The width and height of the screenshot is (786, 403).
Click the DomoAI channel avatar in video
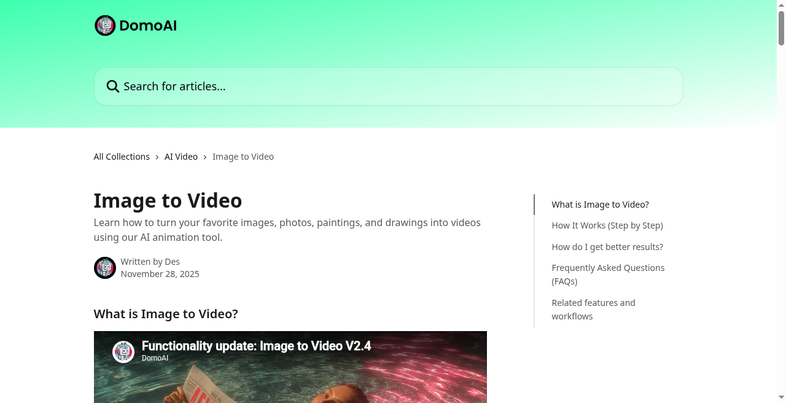pyautogui.click(x=123, y=352)
